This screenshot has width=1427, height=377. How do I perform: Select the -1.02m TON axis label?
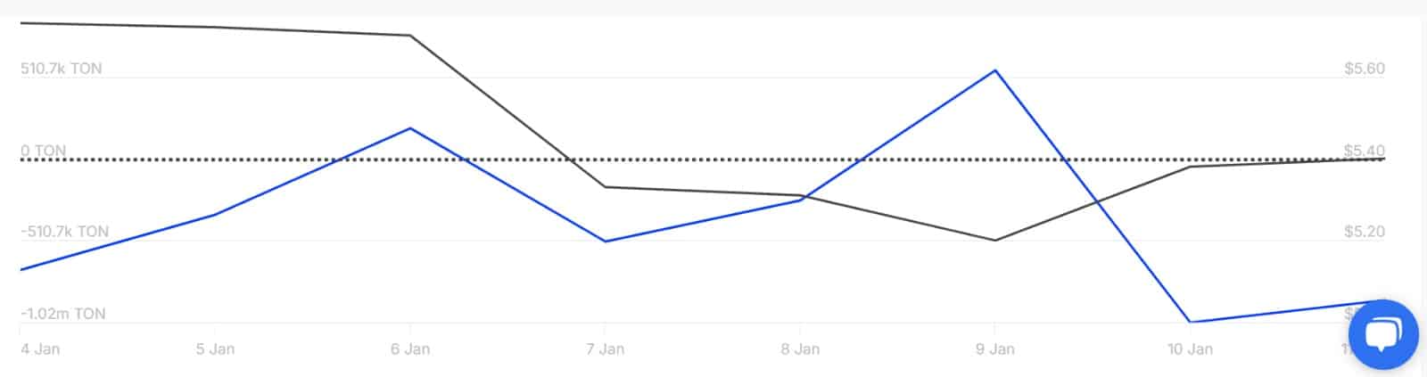coord(63,314)
